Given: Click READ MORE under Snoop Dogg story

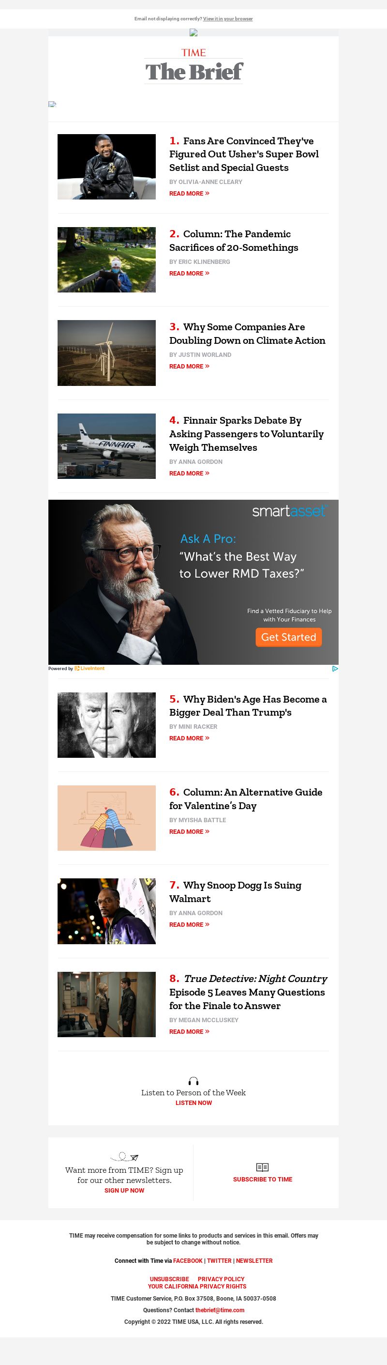Looking at the screenshot, I should coord(189,924).
